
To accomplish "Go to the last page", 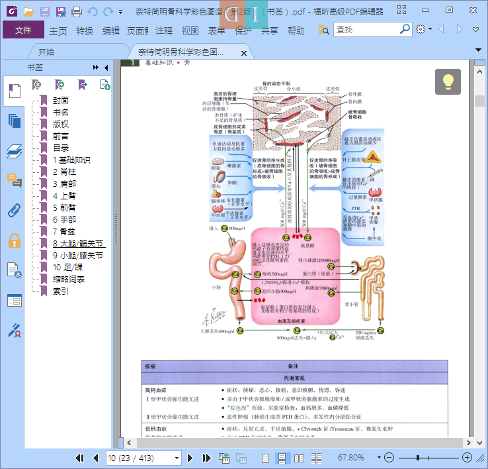I will pos(207,458).
